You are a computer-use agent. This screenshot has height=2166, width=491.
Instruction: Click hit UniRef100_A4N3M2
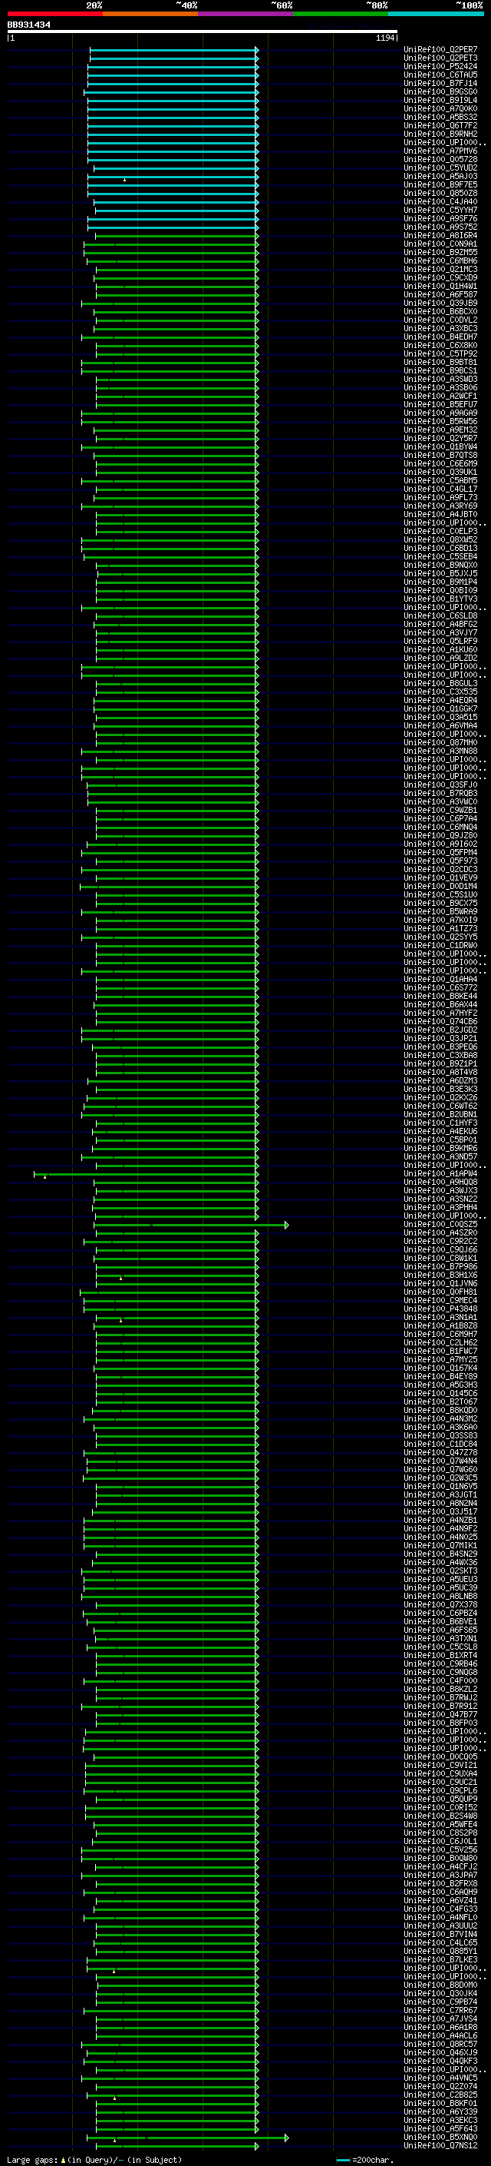point(440,1419)
